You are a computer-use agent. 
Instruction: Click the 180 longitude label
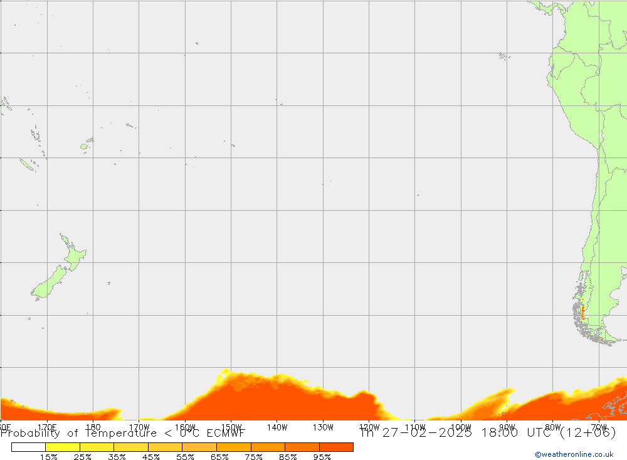click(93, 427)
